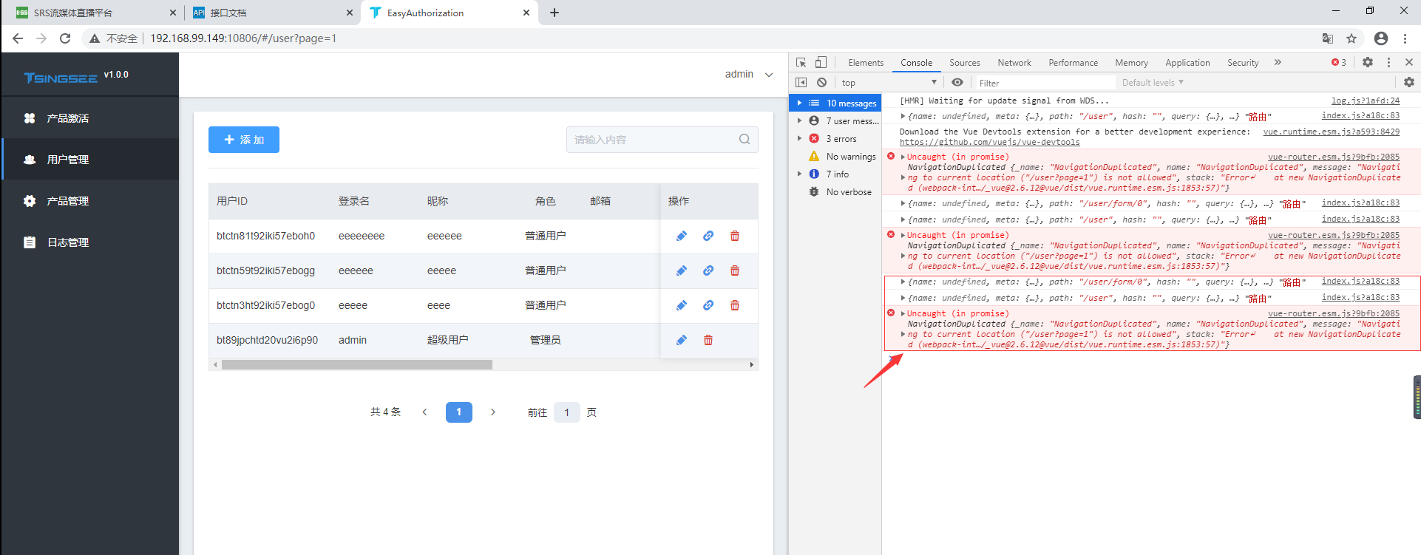Switch to DevTools Sources tab
Viewport: 1421px width, 555px height.
pyautogui.click(x=965, y=63)
